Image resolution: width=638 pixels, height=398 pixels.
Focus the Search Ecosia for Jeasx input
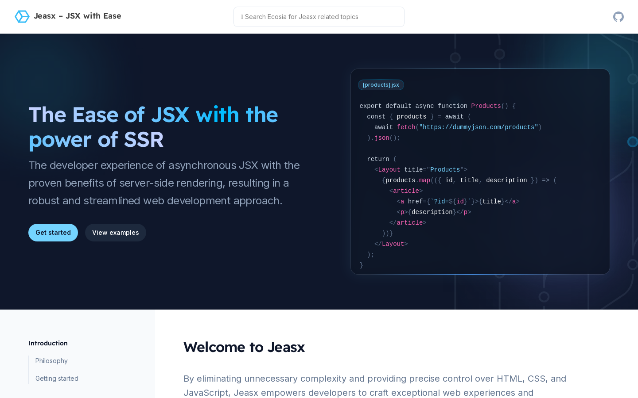[319, 17]
